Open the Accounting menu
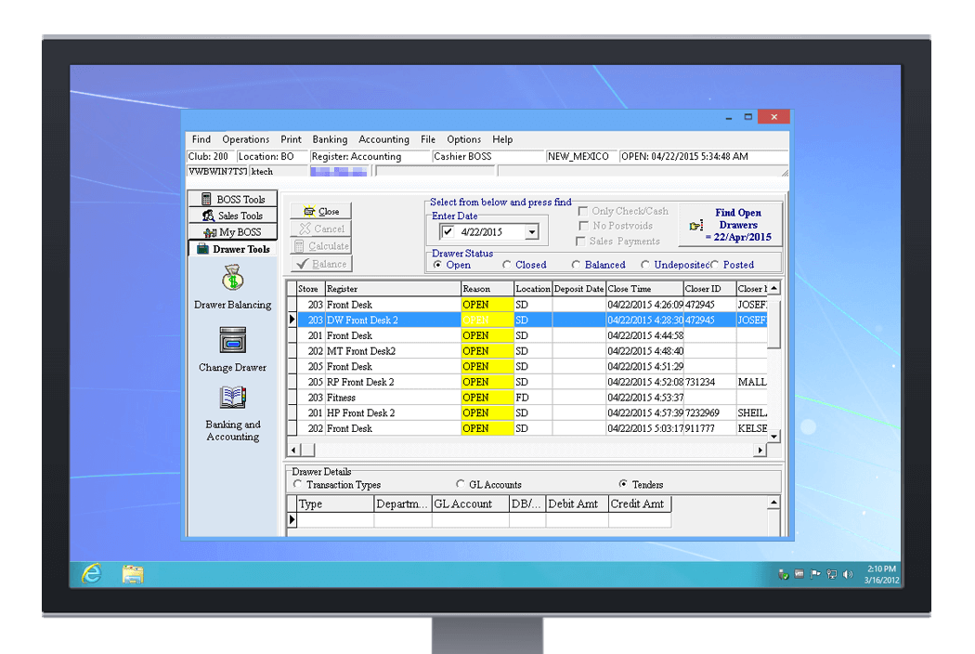This screenshot has height=654, width=975. pyautogui.click(x=383, y=139)
